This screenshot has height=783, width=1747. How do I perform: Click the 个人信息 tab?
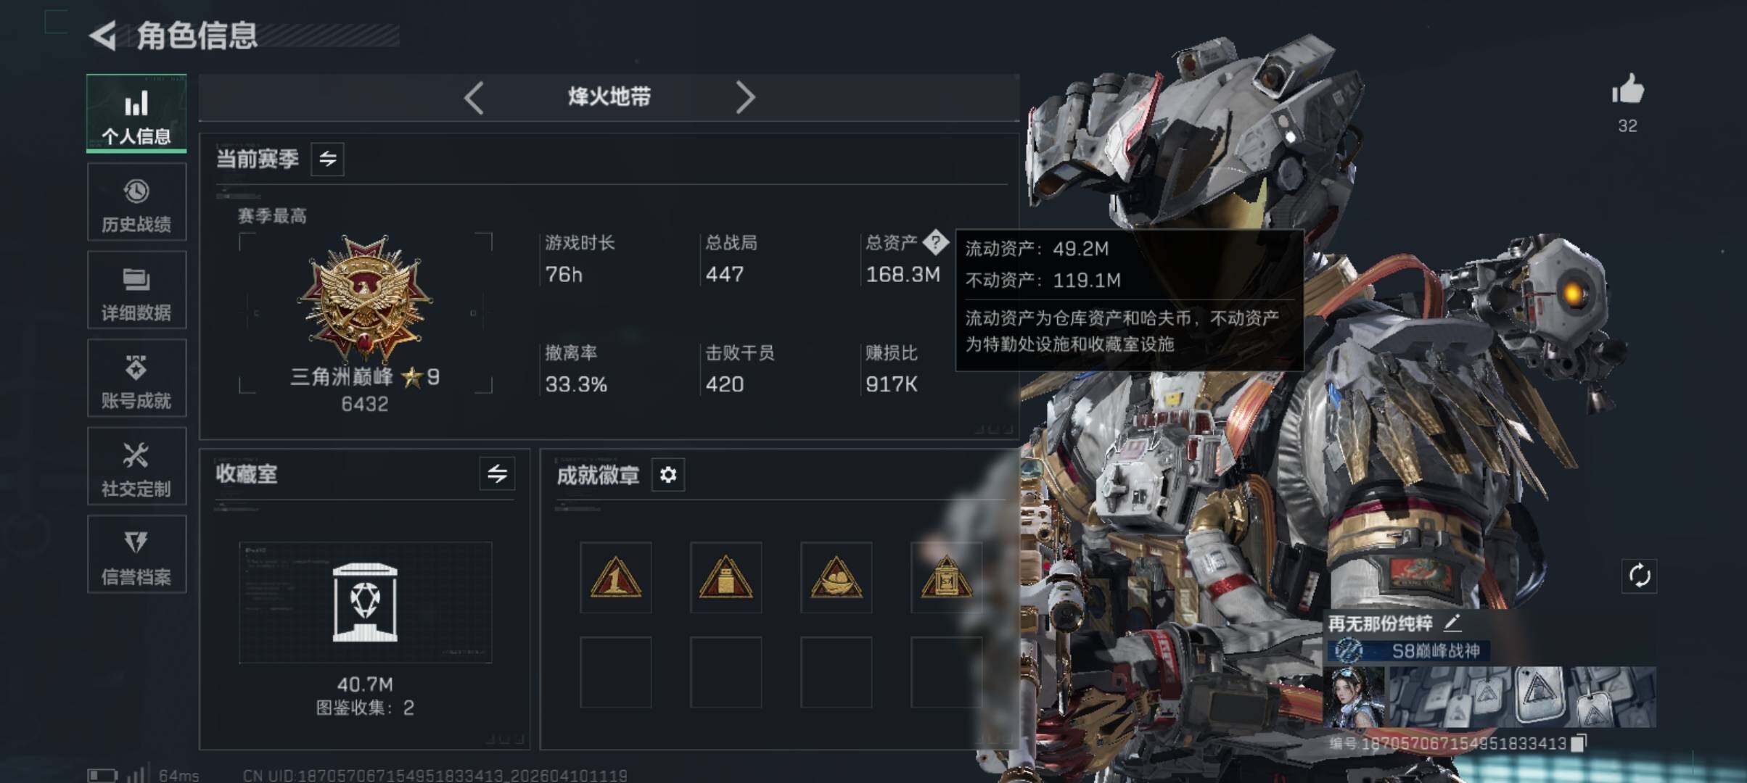tap(136, 113)
